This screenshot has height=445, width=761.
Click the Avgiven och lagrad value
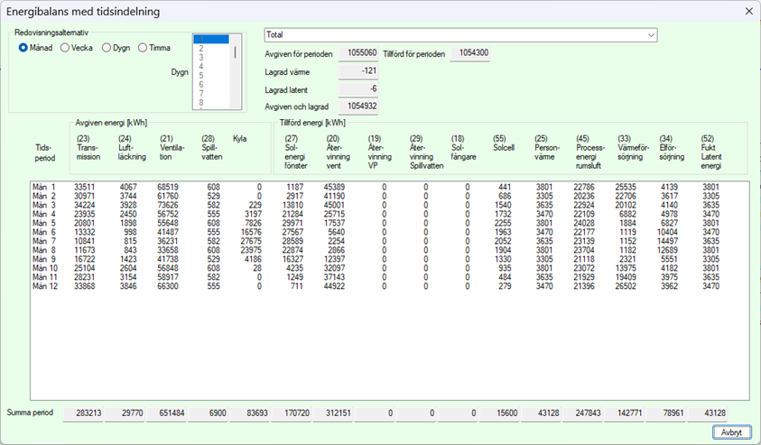(358, 106)
